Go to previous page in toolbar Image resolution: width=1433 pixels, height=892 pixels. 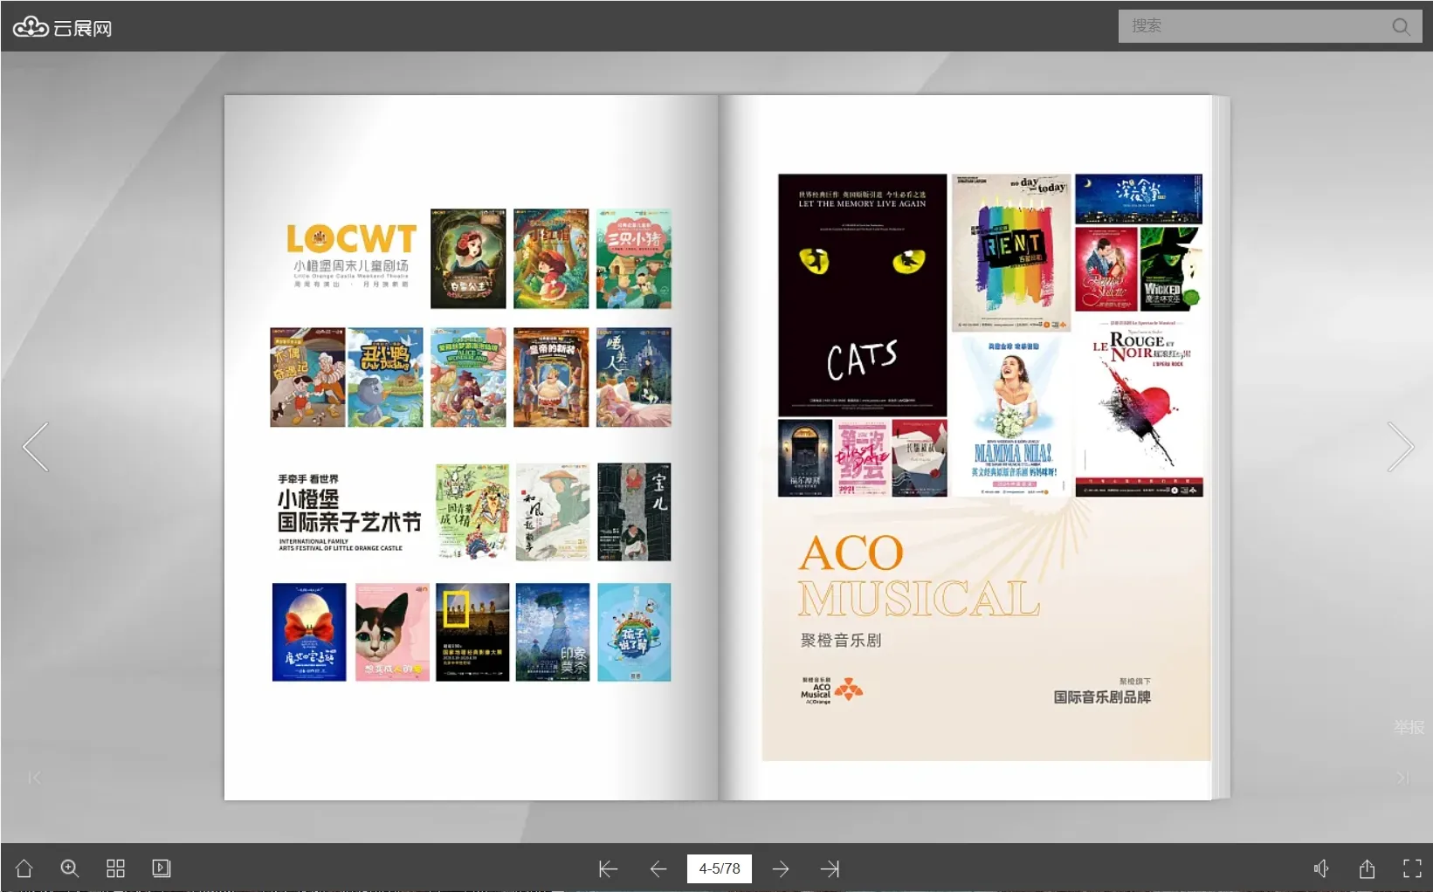pos(658,868)
